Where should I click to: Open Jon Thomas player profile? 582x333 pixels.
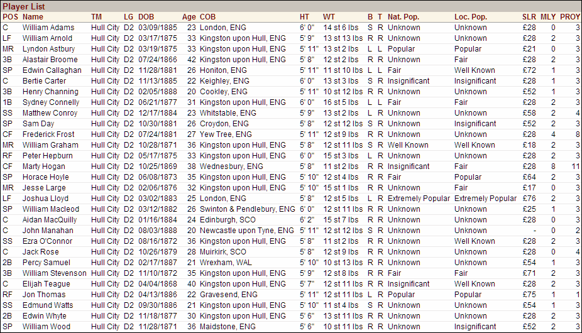point(43,295)
